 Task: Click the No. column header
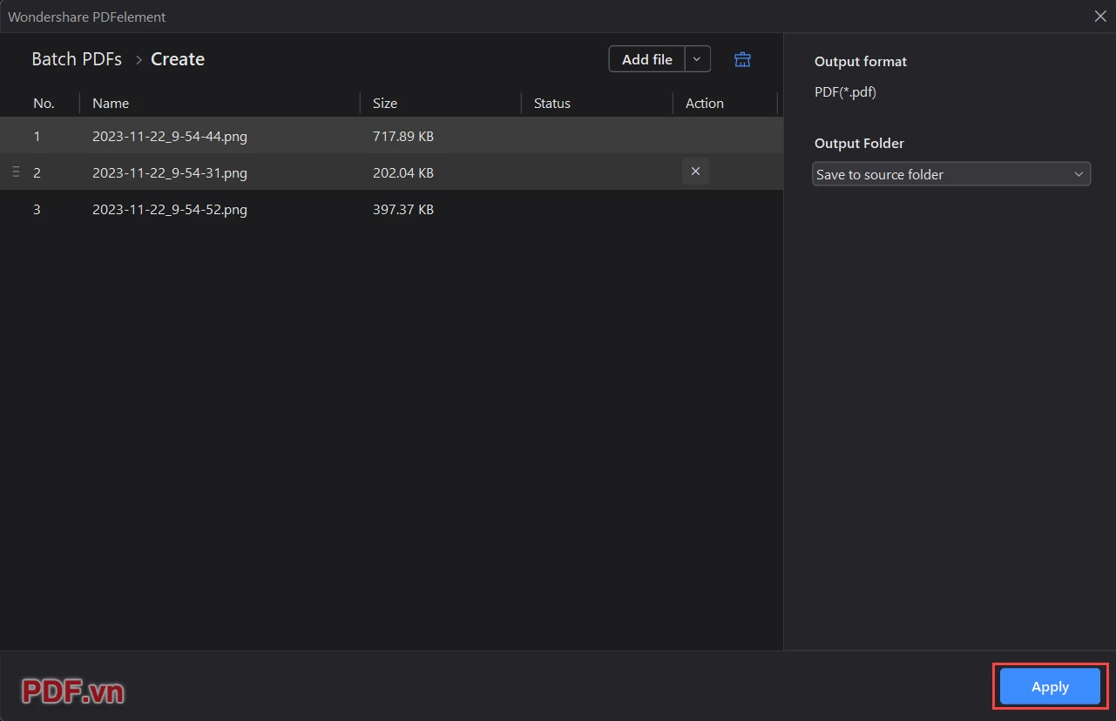44,103
